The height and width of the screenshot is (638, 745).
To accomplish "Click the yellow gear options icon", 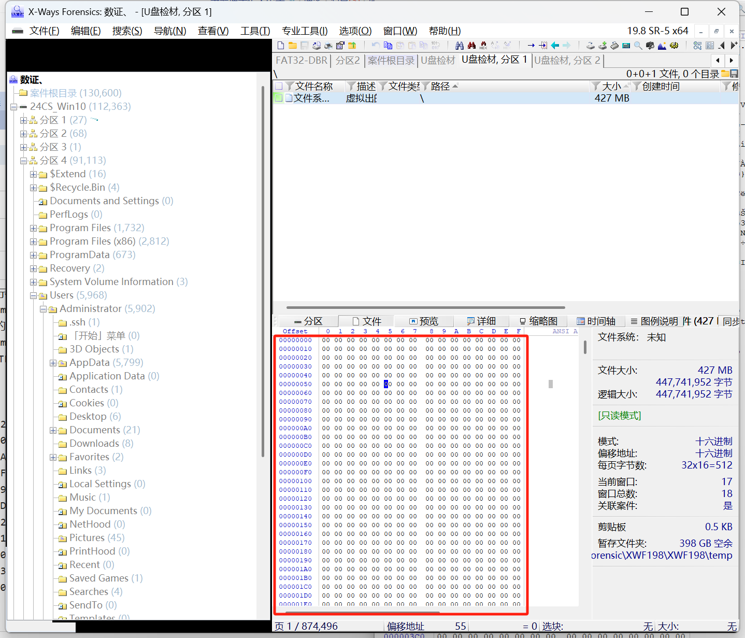I will [x=674, y=46].
